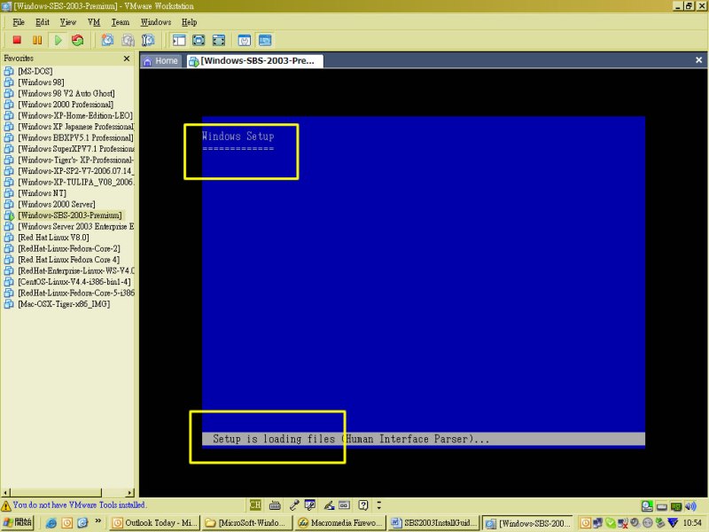The image size is (709, 532).
Task: Click the Favorites scroll-right arrow
Action: tap(130, 492)
